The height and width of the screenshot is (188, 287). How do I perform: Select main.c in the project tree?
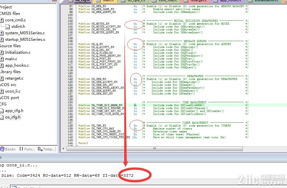point(11,59)
